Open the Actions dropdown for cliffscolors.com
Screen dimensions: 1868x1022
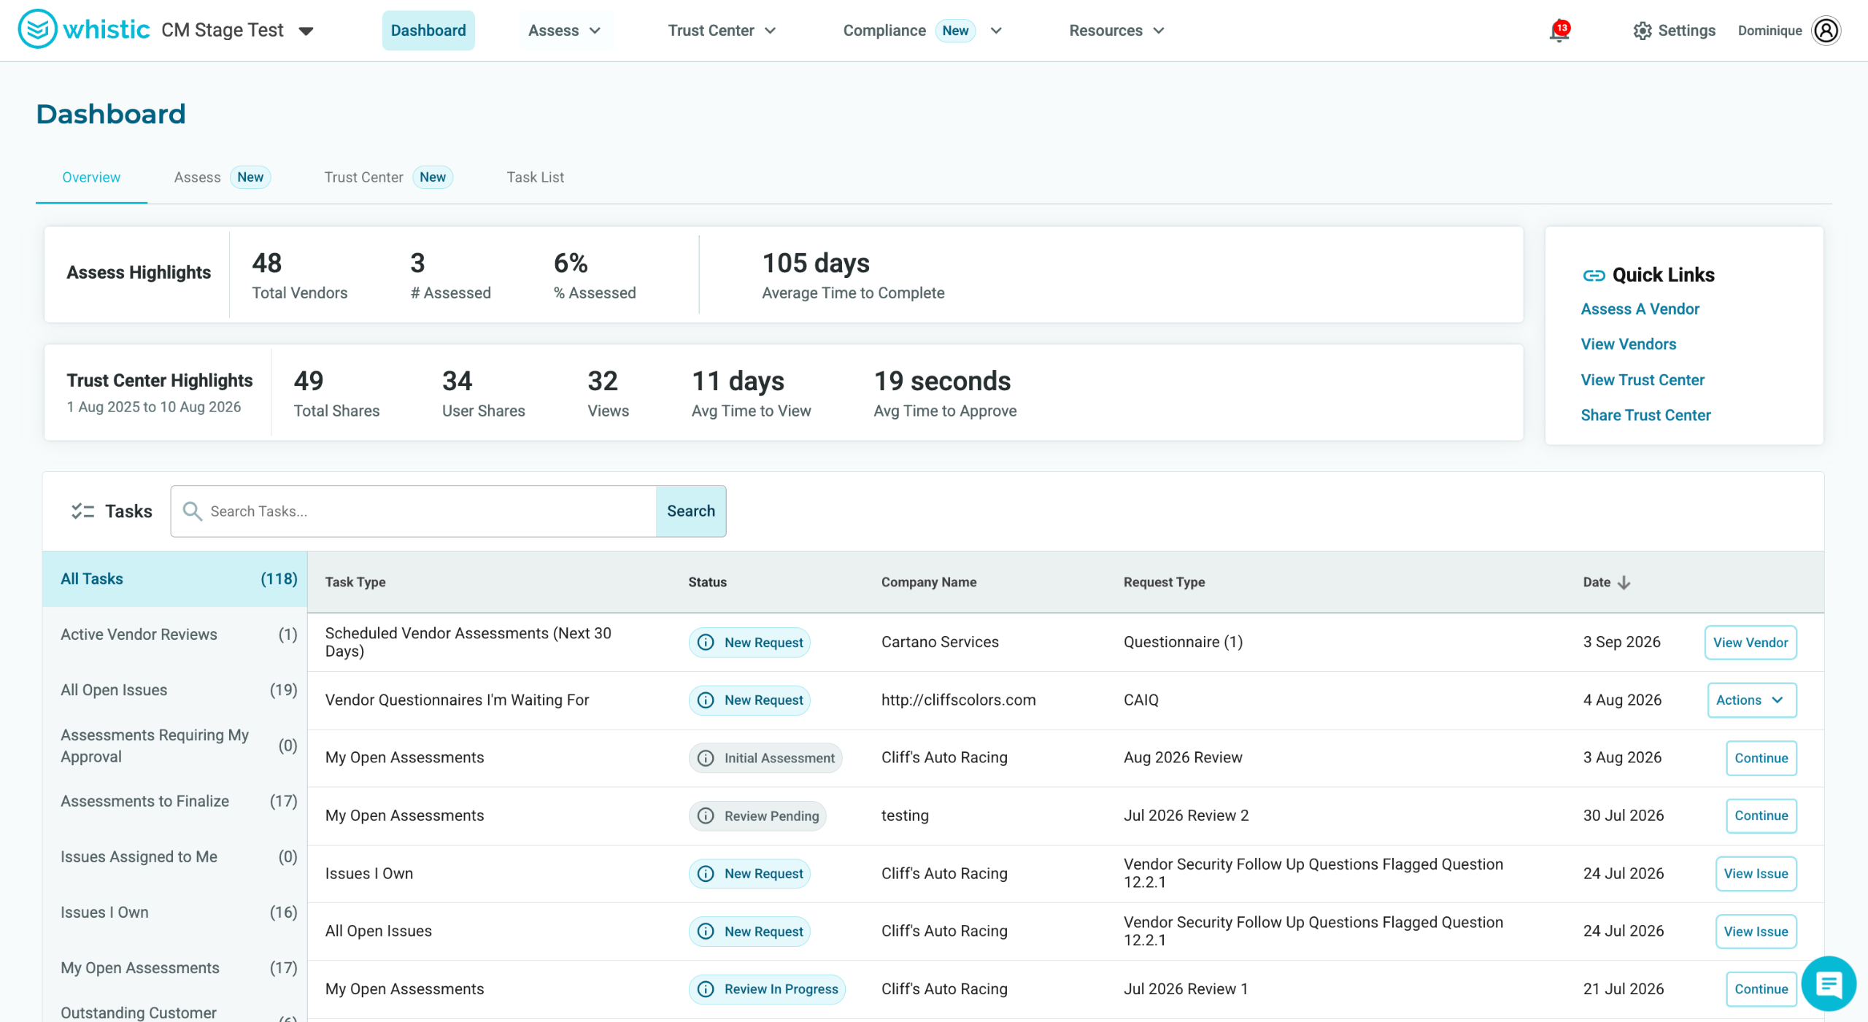point(1751,700)
